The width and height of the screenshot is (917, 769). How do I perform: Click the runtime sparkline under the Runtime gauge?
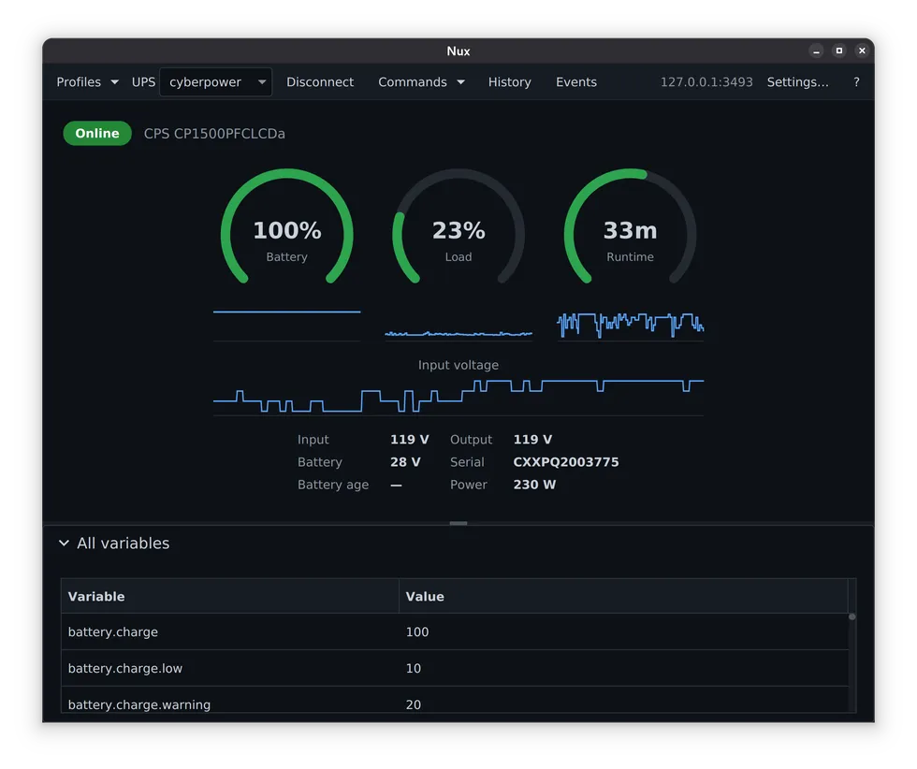[630, 326]
